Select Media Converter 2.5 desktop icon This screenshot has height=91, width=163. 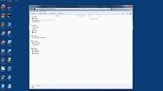pos(3,61)
